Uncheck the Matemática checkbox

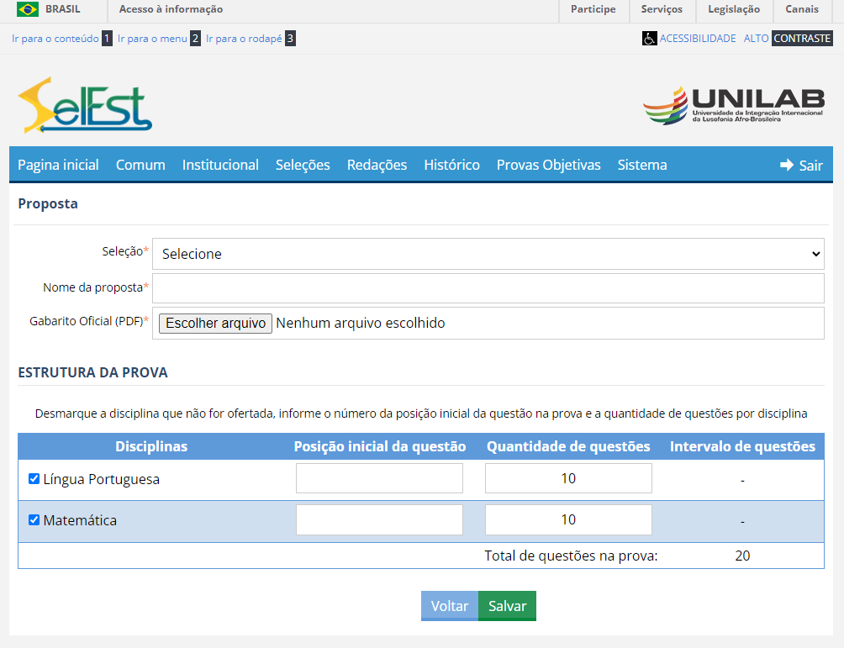pos(33,519)
